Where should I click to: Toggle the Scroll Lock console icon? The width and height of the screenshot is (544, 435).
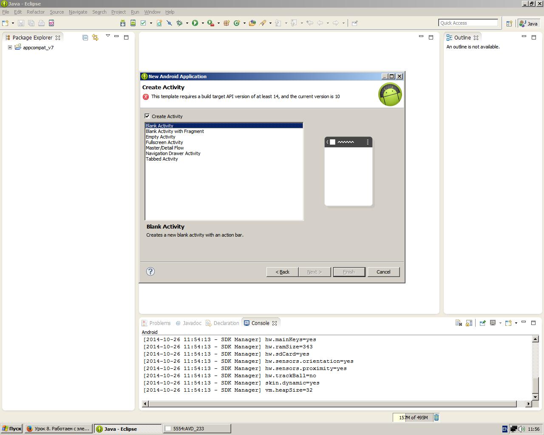tap(469, 323)
